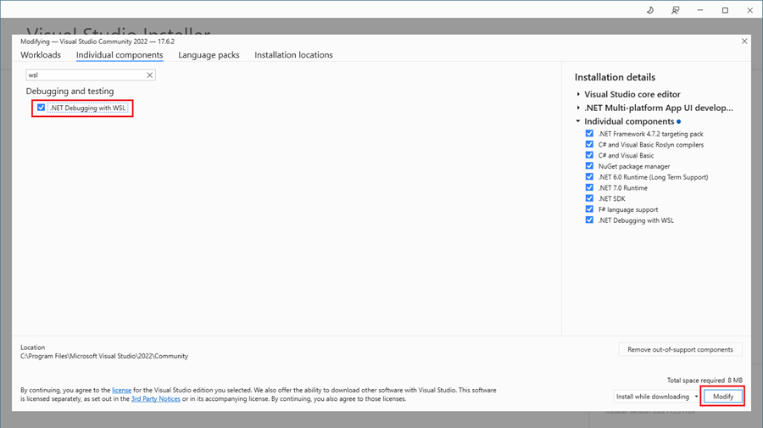The width and height of the screenshot is (763, 428).
Task: Select the Individual components tab
Action: click(120, 55)
